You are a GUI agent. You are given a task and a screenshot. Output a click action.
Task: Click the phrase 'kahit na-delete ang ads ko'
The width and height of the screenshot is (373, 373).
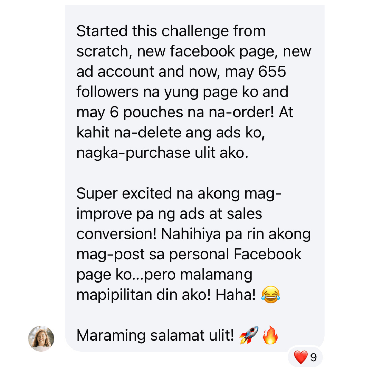click(x=171, y=133)
